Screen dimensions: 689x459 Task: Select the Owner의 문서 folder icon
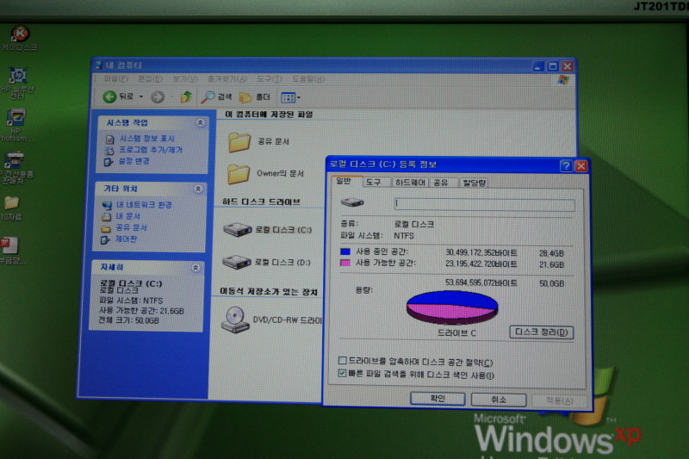239,173
